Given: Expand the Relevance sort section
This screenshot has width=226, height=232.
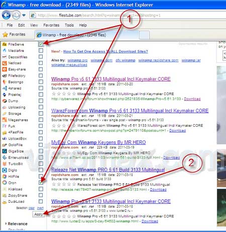Looking at the screenshot, I should point(16,224).
